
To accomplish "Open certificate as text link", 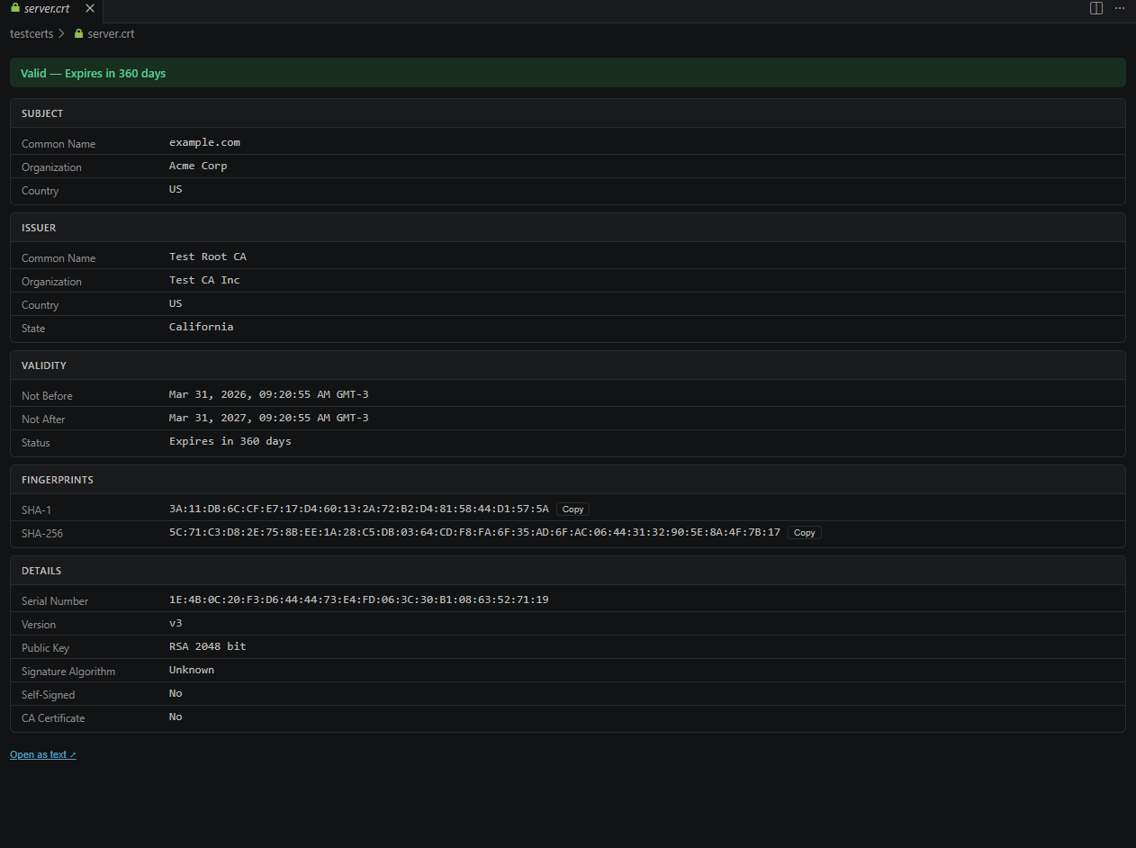I will (43, 754).
